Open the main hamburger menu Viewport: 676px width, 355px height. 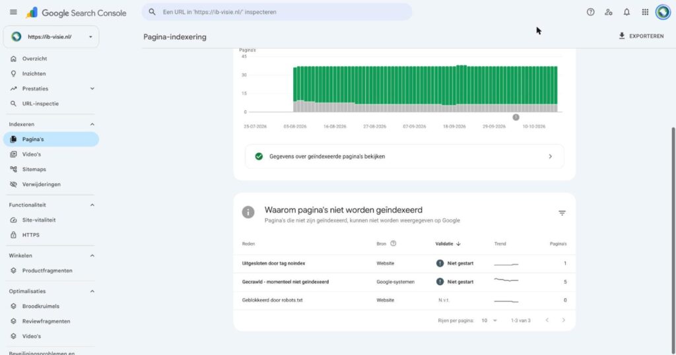pos(13,12)
